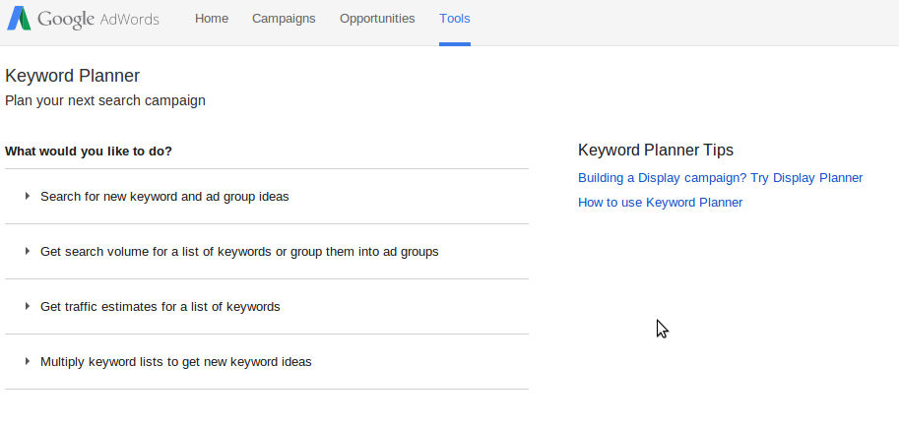Go to the Home tab
The image size is (899, 426).
tap(212, 19)
